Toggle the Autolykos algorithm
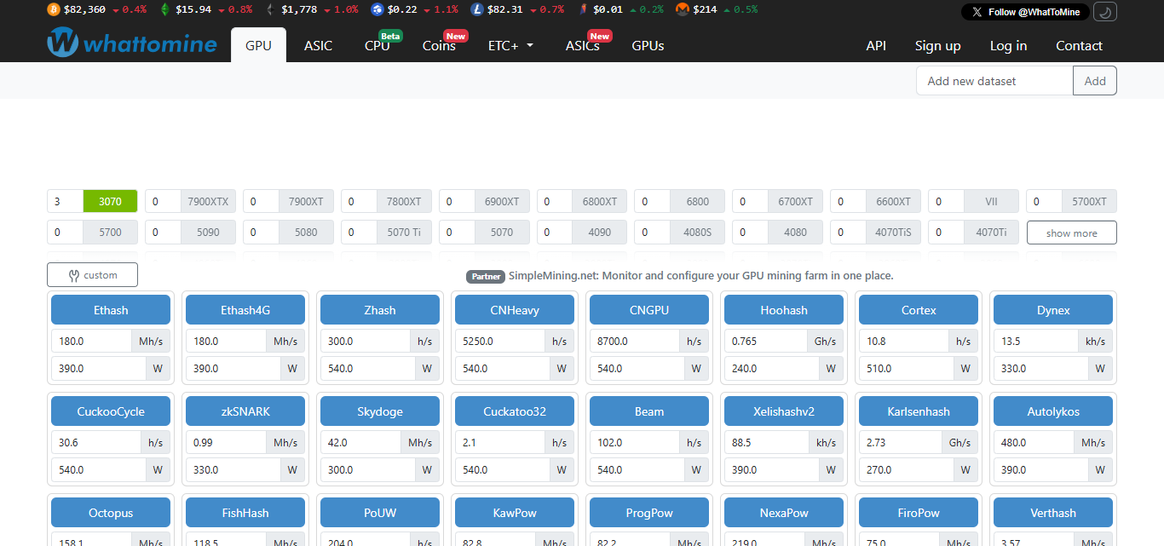 [x=1053, y=411]
